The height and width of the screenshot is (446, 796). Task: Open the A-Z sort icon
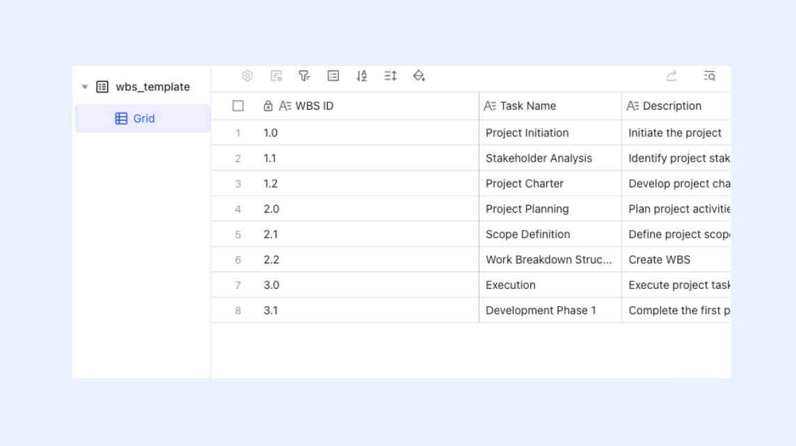(x=361, y=76)
